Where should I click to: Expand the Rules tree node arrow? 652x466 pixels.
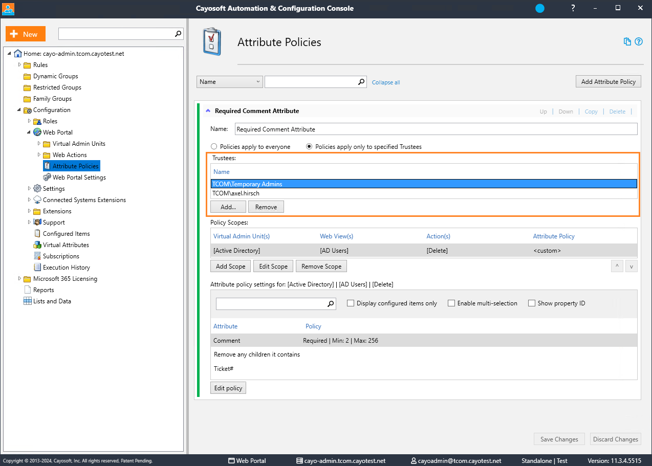click(x=19, y=65)
